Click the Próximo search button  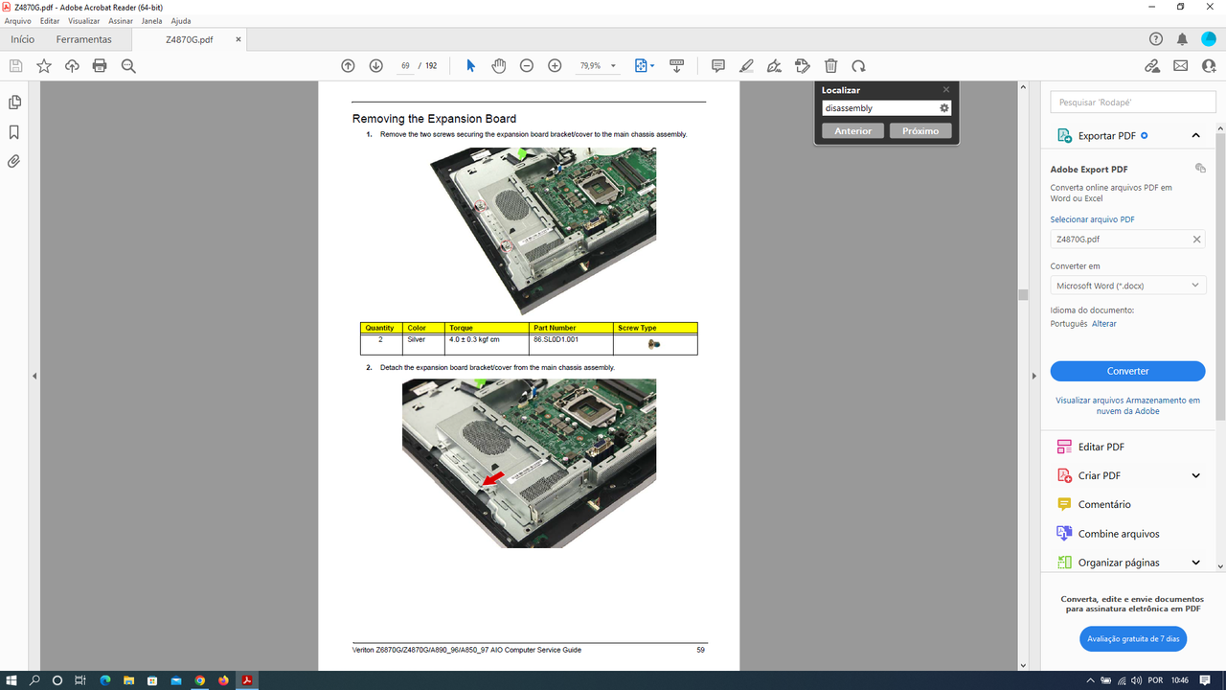[920, 130]
